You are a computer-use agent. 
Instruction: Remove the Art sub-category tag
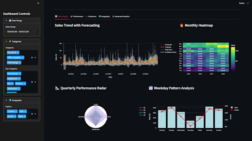12,84
